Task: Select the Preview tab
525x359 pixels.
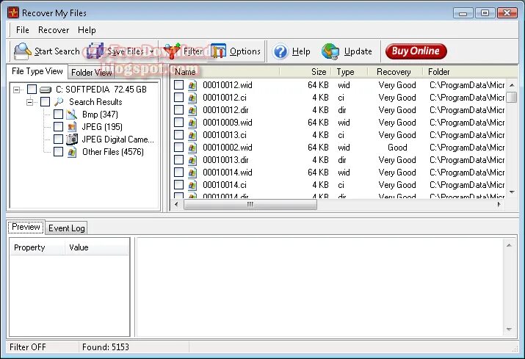Action: click(x=26, y=227)
